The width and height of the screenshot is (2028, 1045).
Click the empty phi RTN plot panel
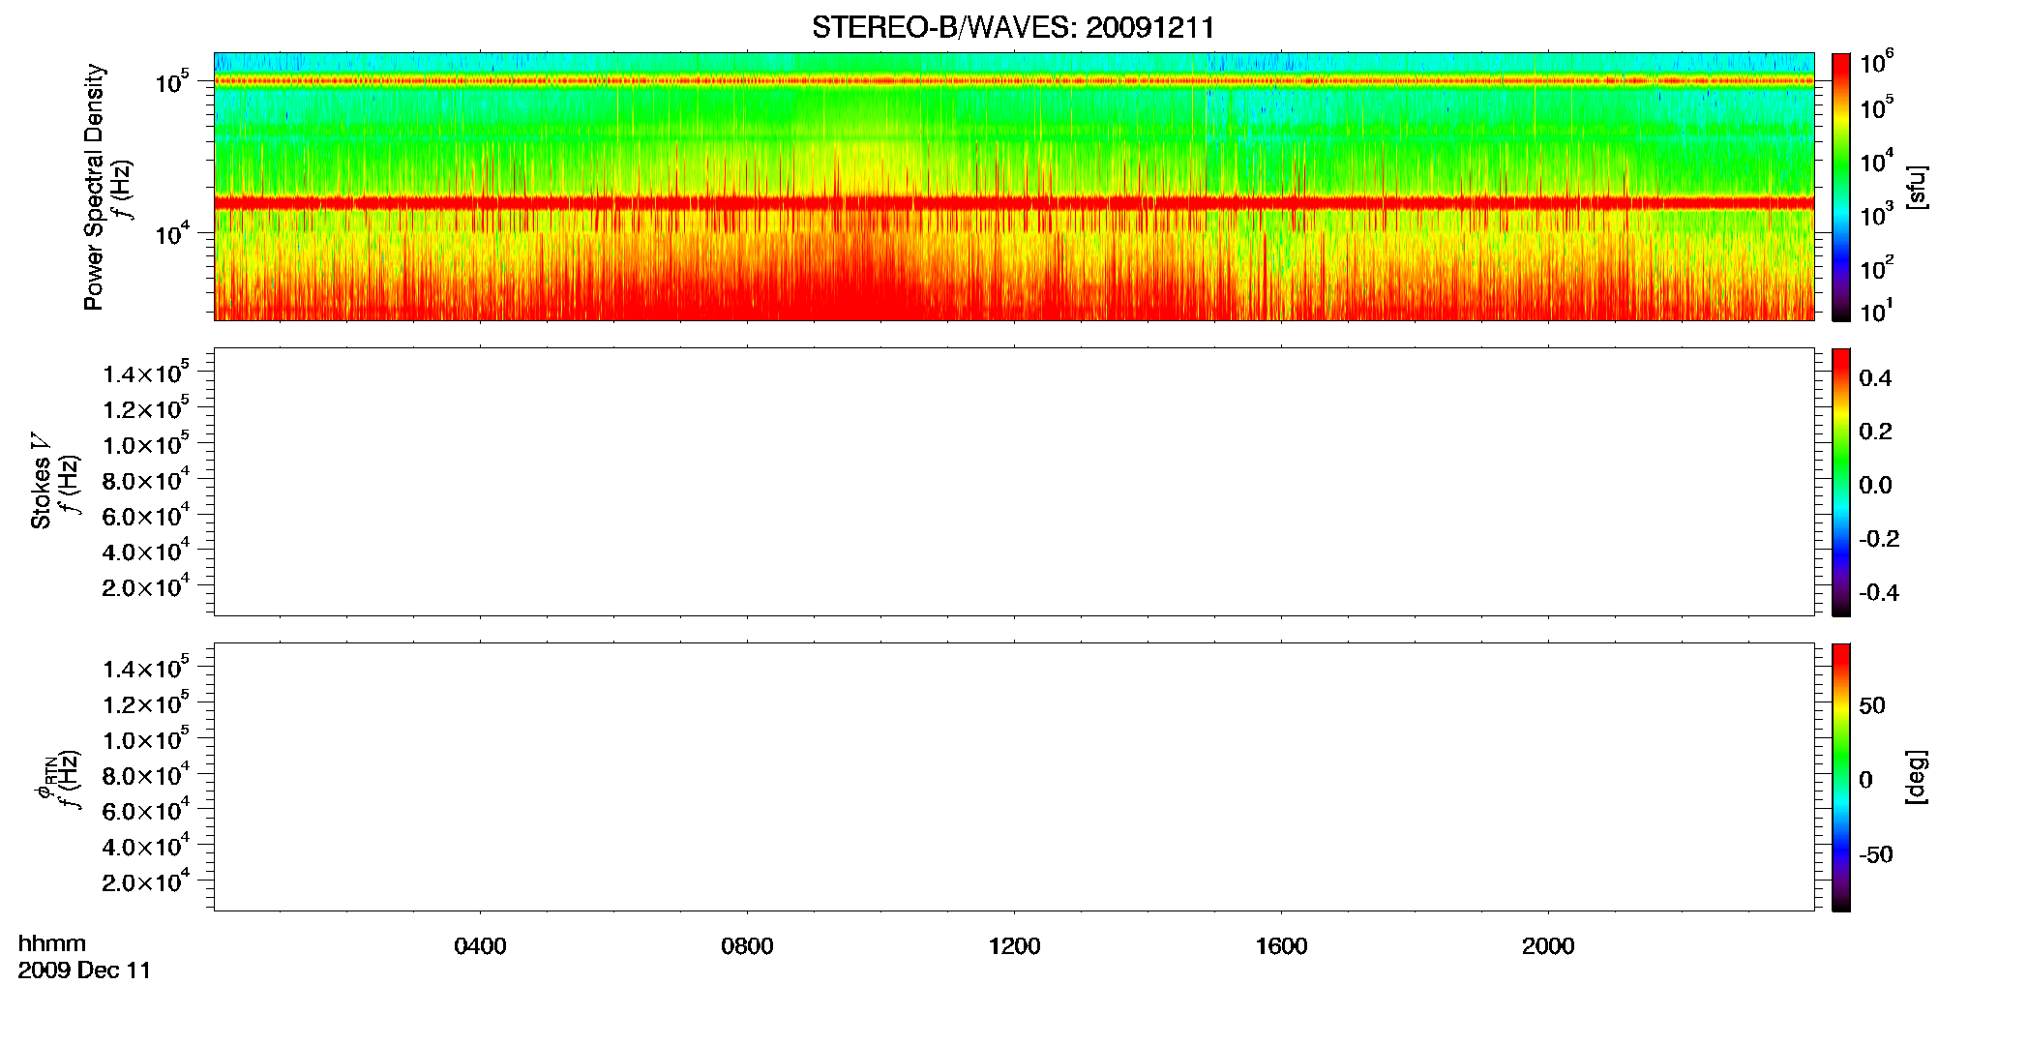pyautogui.click(x=1013, y=777)
